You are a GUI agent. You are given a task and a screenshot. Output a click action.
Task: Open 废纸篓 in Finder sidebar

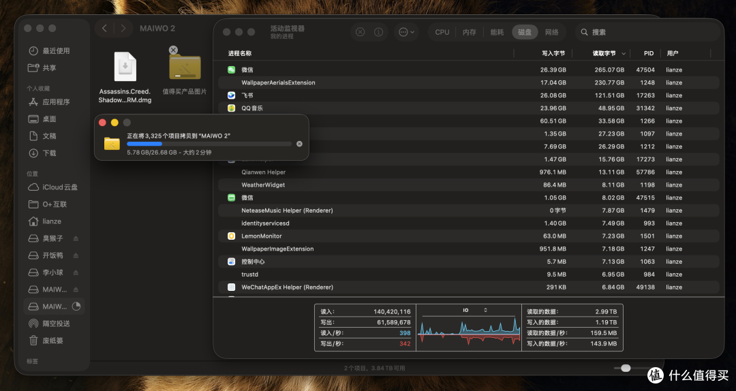point(52,341)
